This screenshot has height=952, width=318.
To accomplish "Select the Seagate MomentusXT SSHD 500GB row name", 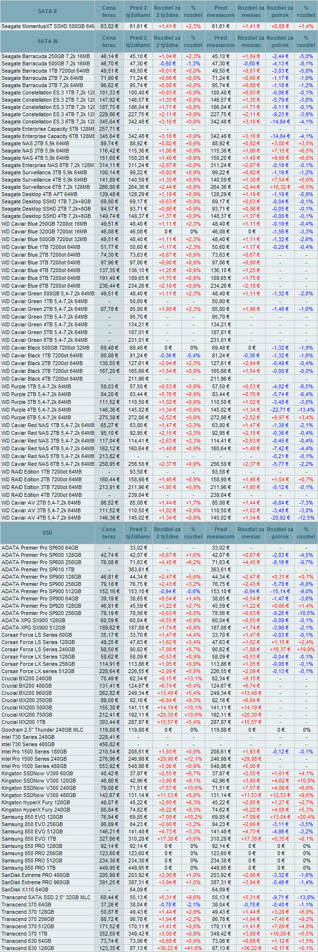I will (47, 26).
